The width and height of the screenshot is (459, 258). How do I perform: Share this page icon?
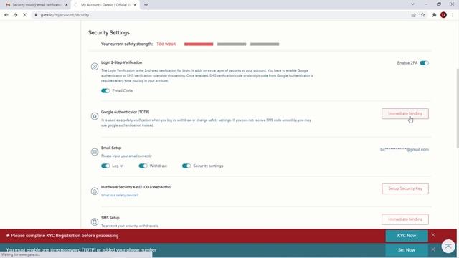(413, 15)
